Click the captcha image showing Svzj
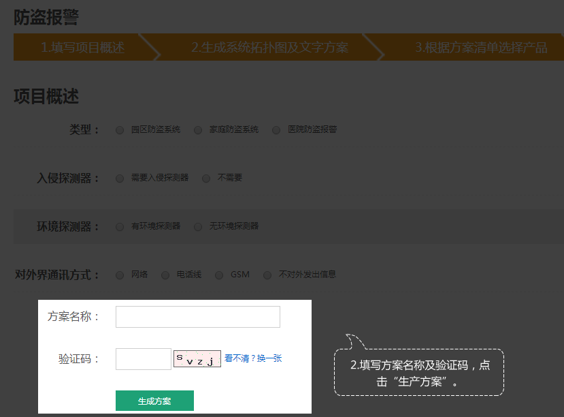 197,359
